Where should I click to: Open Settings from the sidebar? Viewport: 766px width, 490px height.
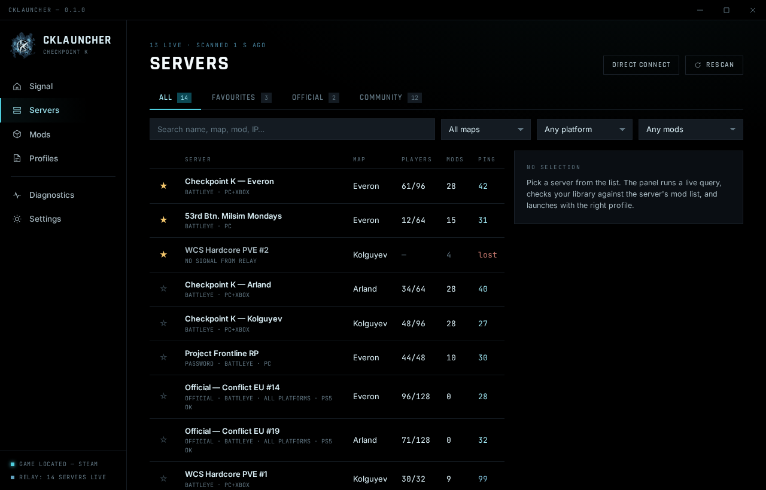coord(63,219)
